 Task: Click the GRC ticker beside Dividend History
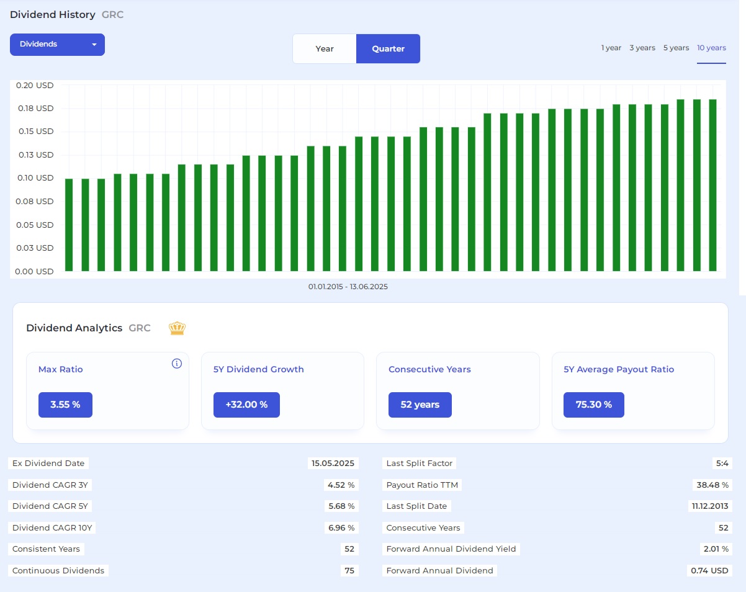(113, 14)
